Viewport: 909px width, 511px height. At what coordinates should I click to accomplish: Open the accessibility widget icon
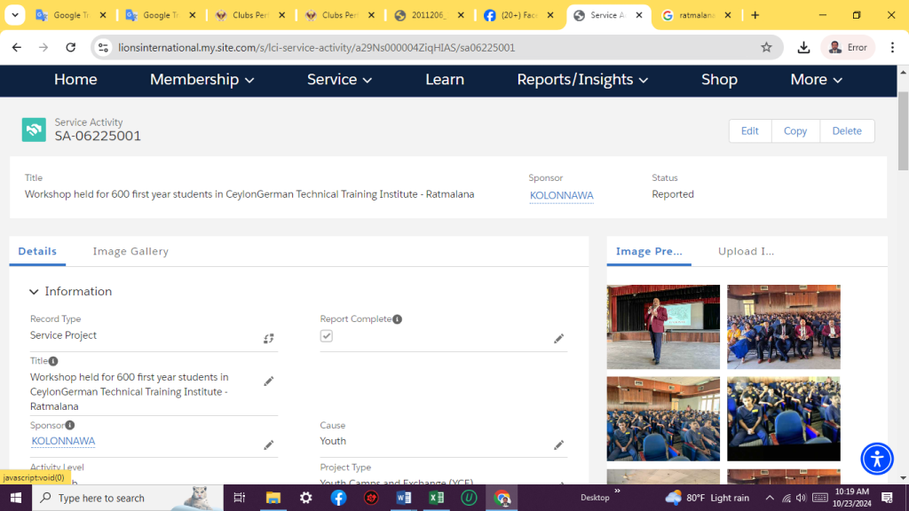coord(876,459)
